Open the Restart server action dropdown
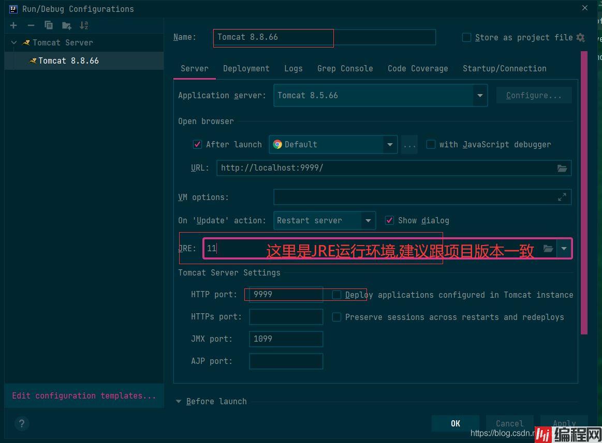 pyautogui.click(x=368, y=221)
